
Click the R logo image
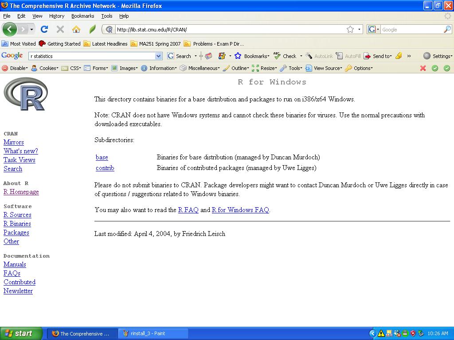26,94
